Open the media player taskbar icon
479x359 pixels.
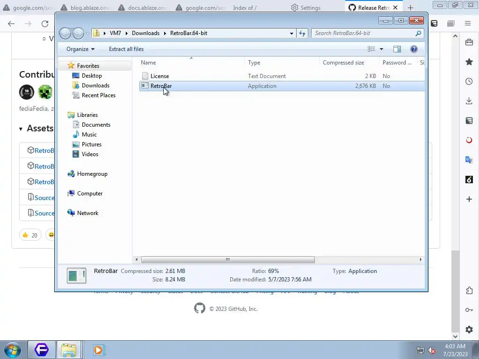pos(98,350)
